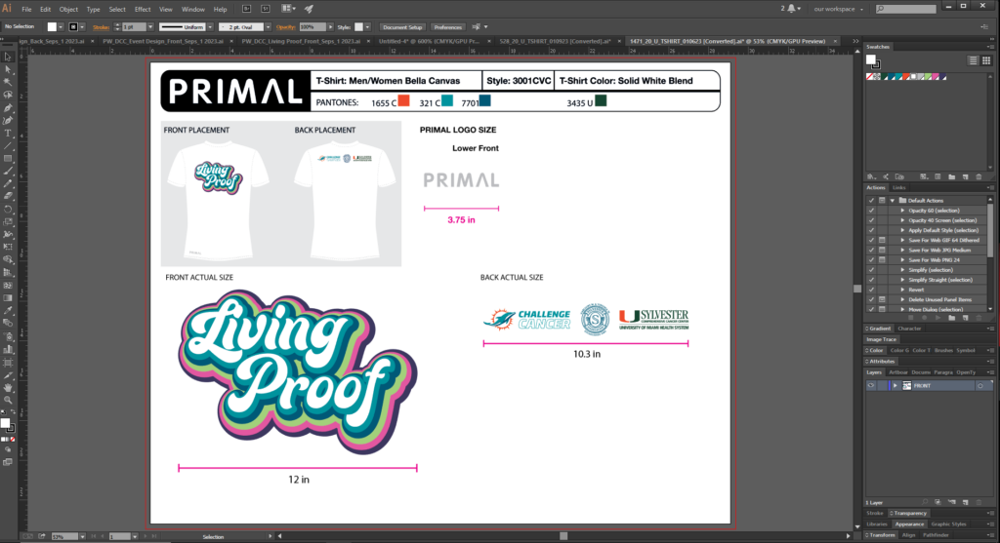This screenshot has height=543, width=1000.
Task: Open the Effect menu
Action: (143, 10)
